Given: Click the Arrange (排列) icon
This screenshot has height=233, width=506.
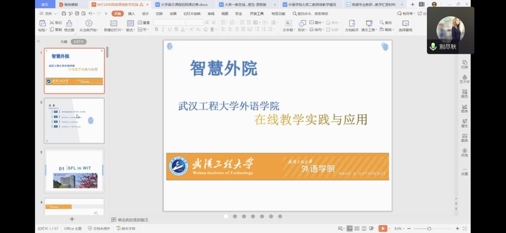Looking at the screenshot, I should click(x=311, y=30).
